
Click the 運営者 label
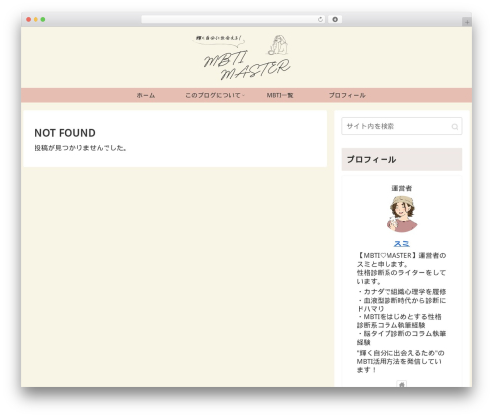pyautogui.click(x=402, y=188)
